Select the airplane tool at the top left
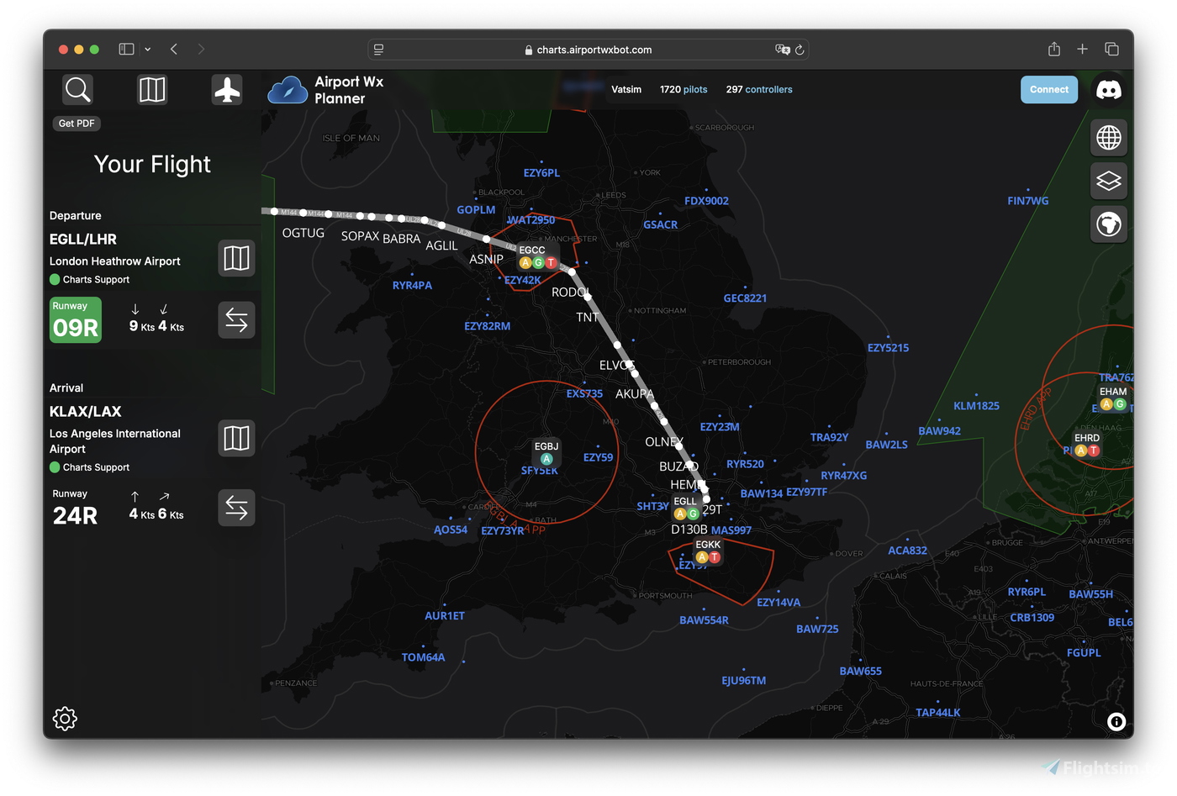 [227, 89]
